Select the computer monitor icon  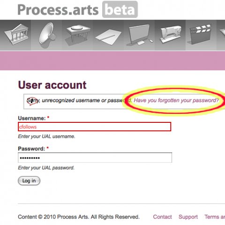140,35
